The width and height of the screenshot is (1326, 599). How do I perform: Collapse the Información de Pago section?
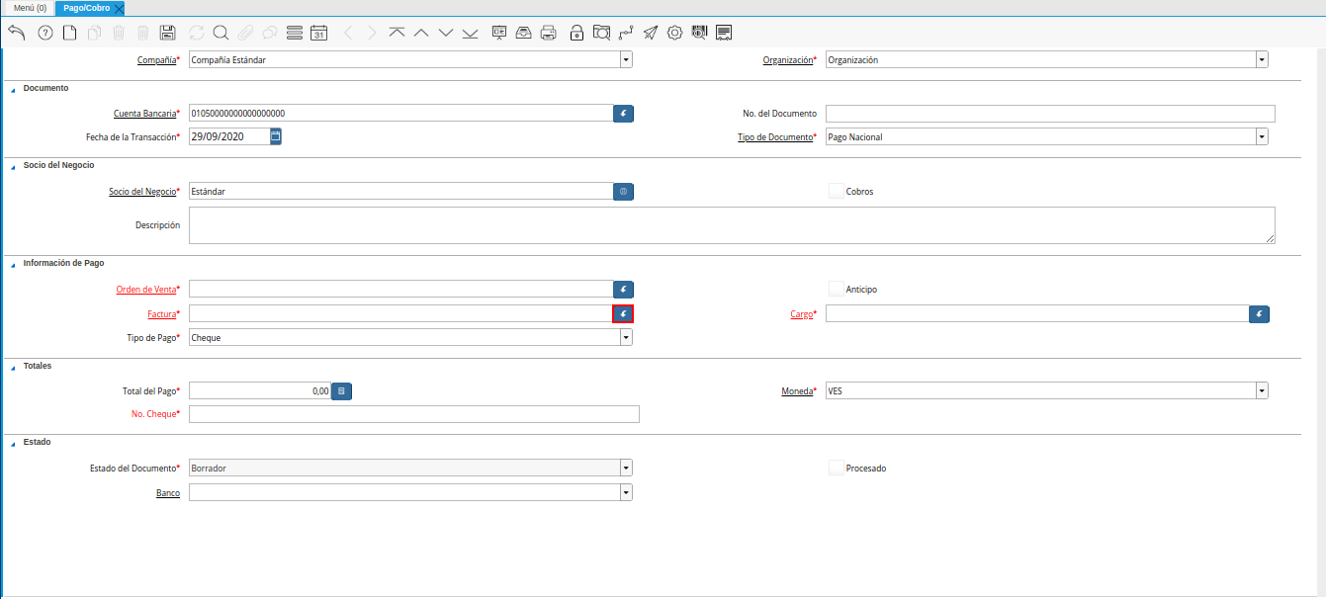(x=14, y=264)
